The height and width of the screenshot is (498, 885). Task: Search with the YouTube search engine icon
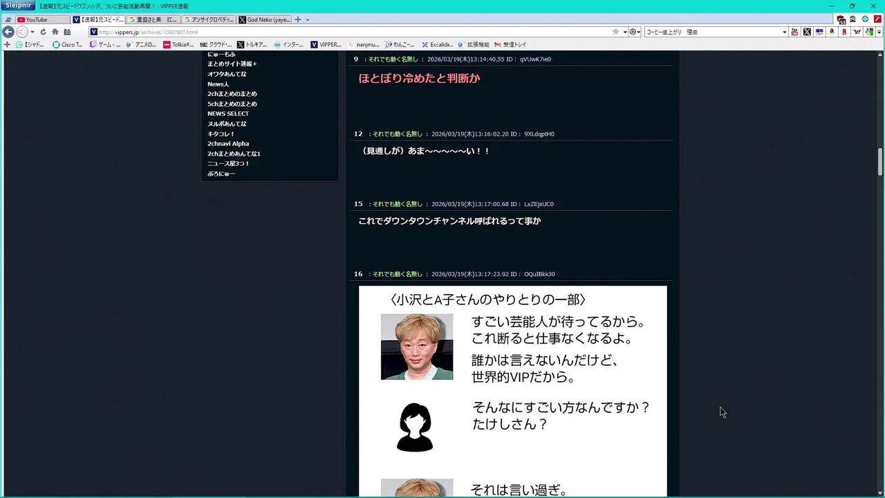pos(794,32)
